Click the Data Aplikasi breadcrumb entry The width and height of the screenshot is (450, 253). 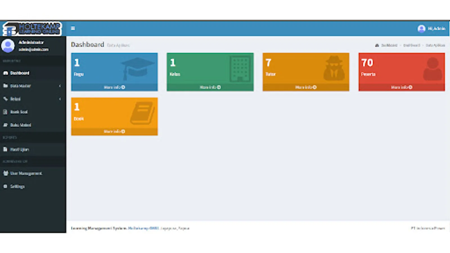[x=435, y=45]
